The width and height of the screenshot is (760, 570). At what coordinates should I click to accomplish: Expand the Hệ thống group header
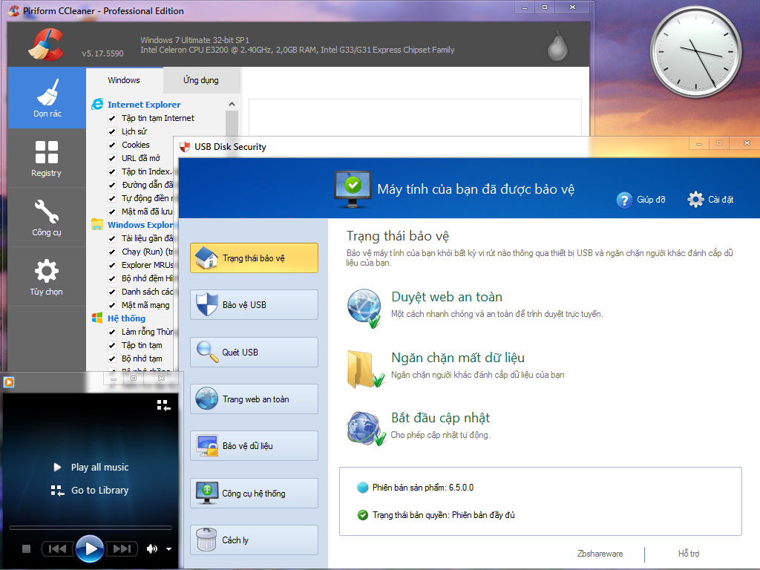126,318
